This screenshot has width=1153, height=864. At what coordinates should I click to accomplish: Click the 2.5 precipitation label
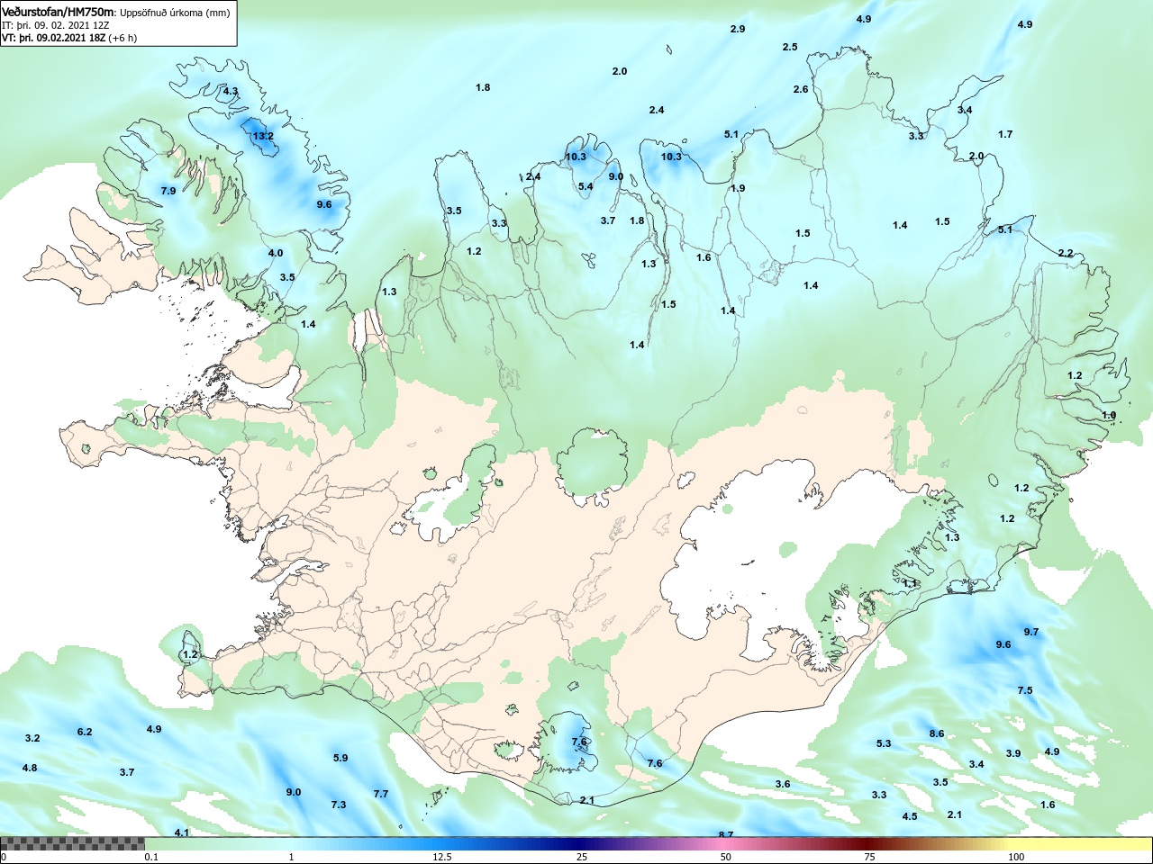click(x=790, y=47)
